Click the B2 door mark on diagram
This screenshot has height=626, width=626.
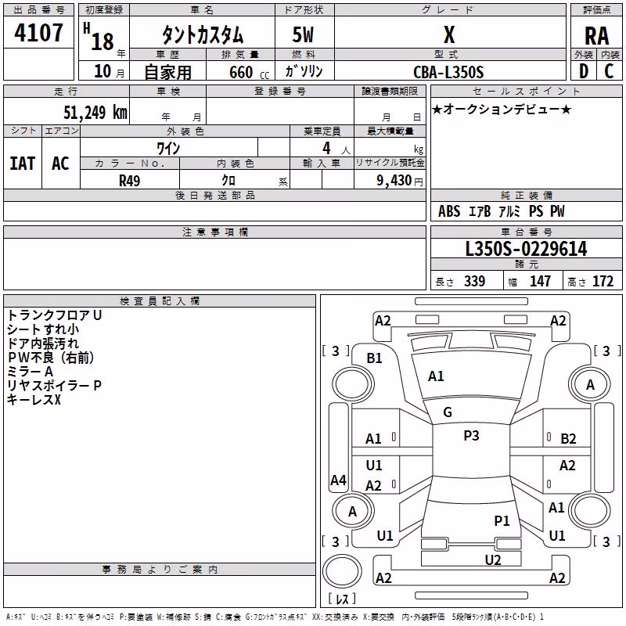[568, 439]
